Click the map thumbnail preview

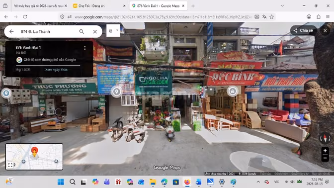click(x=34, y=157)
